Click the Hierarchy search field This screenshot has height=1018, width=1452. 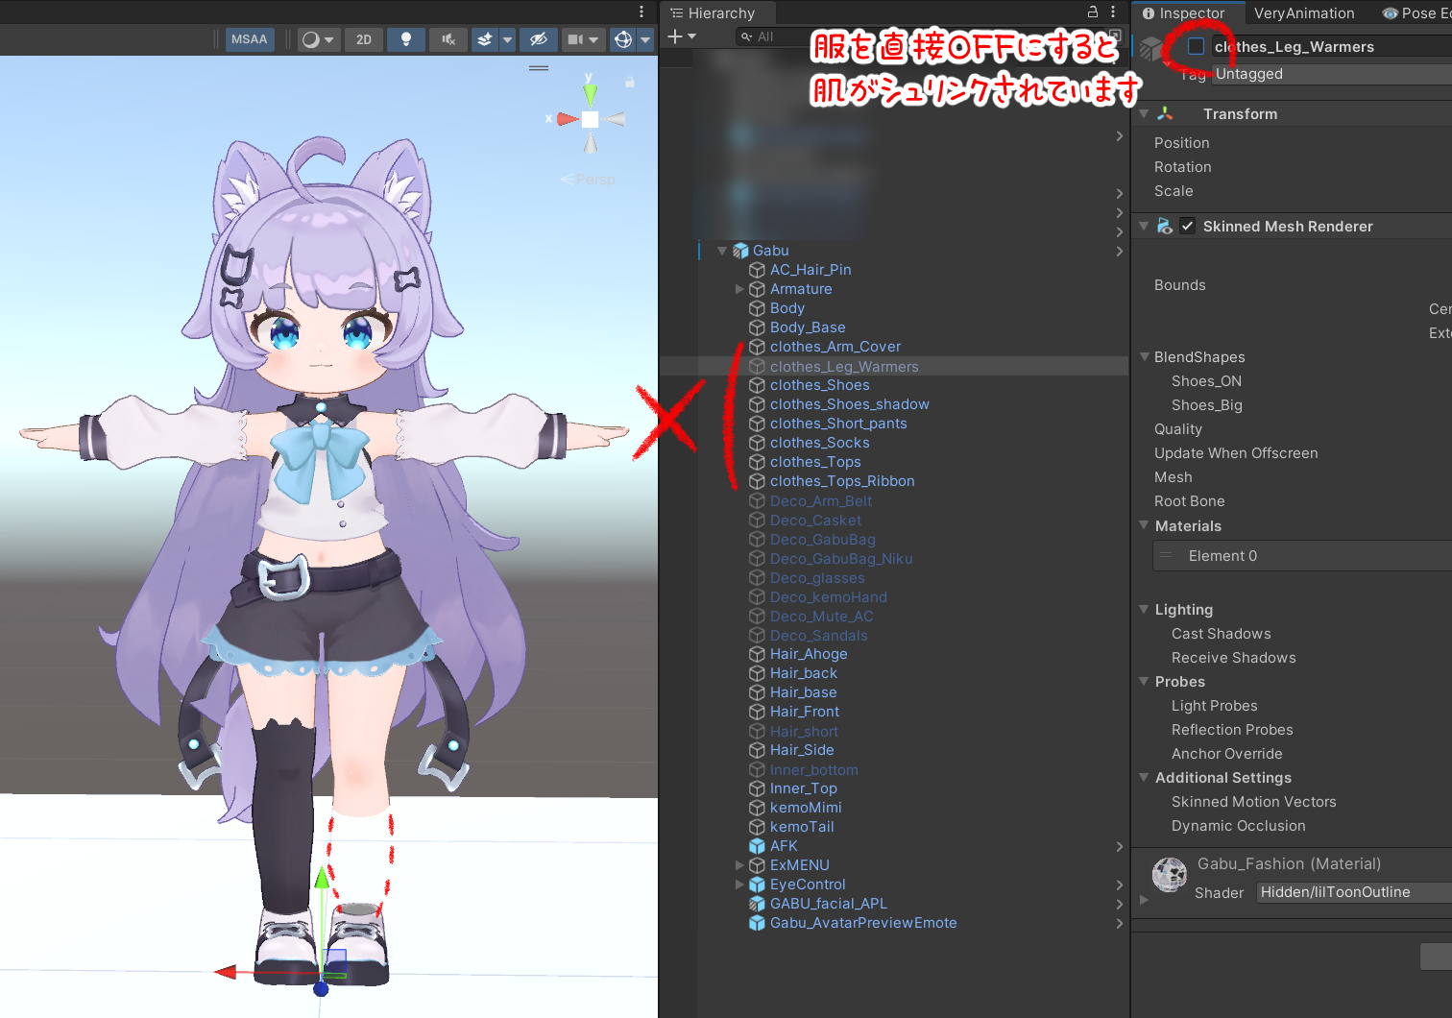[x=778, y=36]
